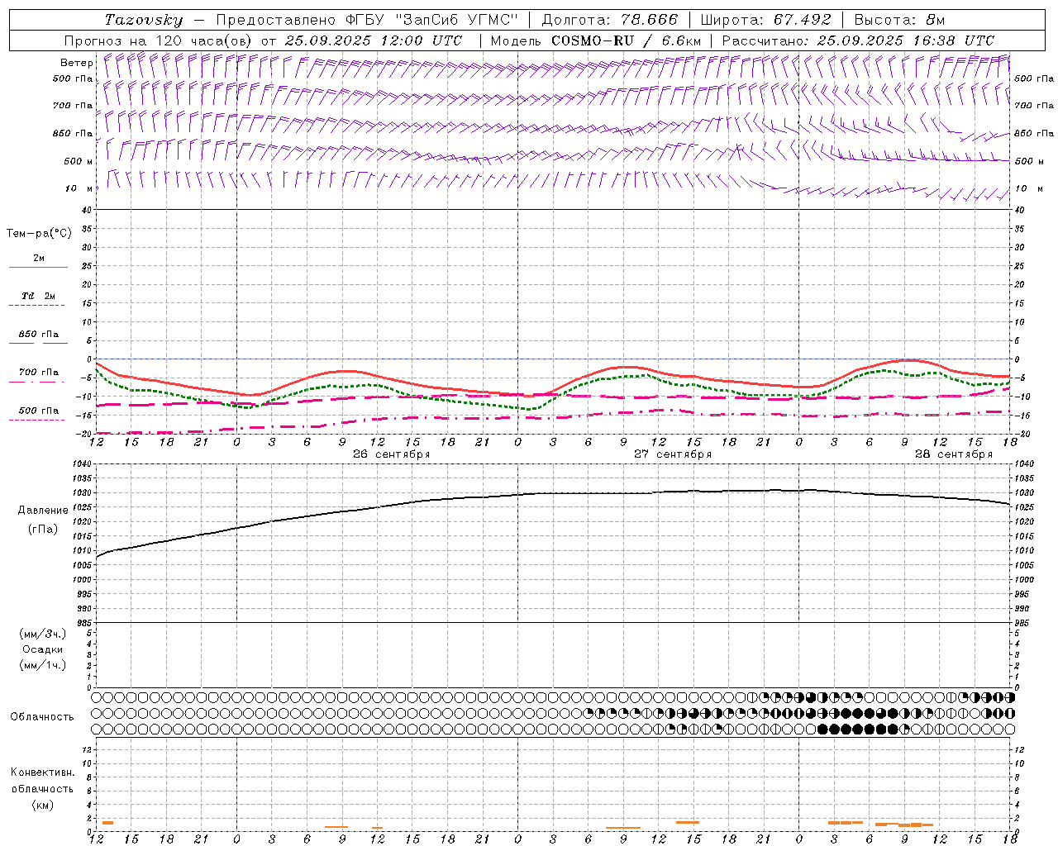Select the 26 сентября date label
This screenshot has height=846, width=1058.
tap(391, 454)
